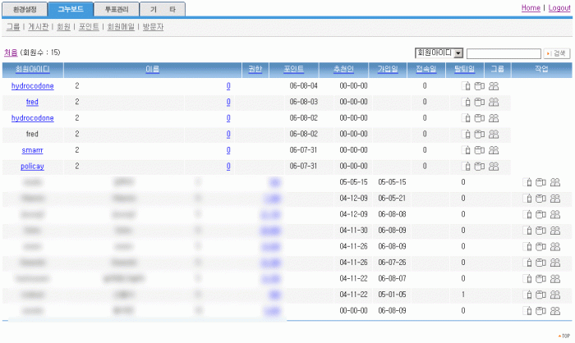575x343 pixels.
Task: Click middle icon in row dated 04-11-30
Action: coord(540,231)
